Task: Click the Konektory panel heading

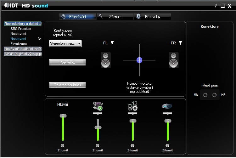Action: tap(210, 26)
